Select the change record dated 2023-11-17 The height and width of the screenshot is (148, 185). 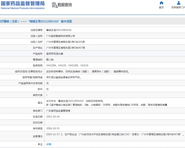click(x=115, y=134)
